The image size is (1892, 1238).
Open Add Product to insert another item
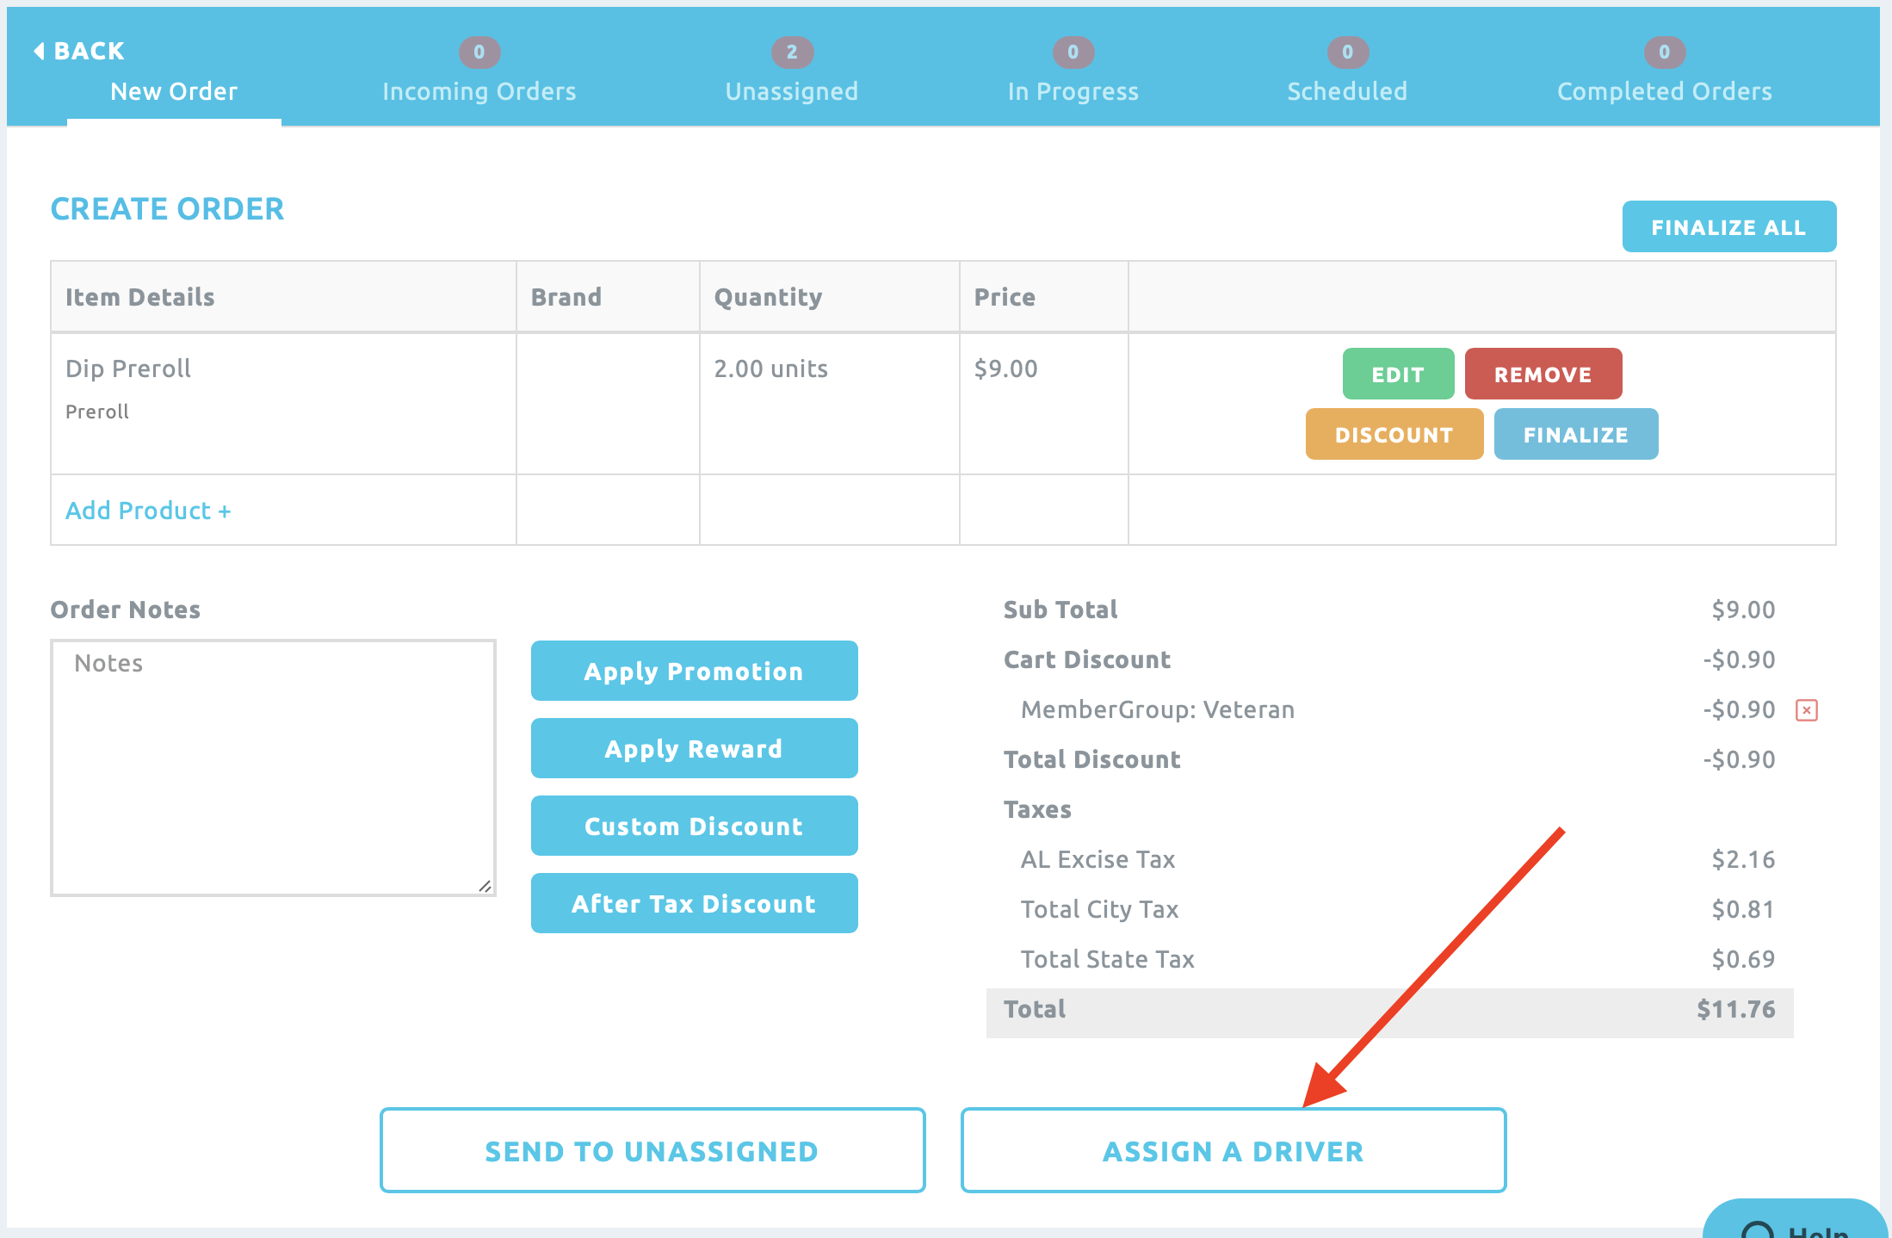pos(148,510)
